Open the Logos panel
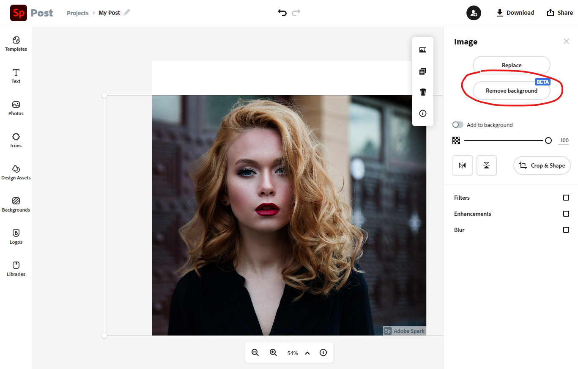578x369 pixels. click(x=16, y=237)
